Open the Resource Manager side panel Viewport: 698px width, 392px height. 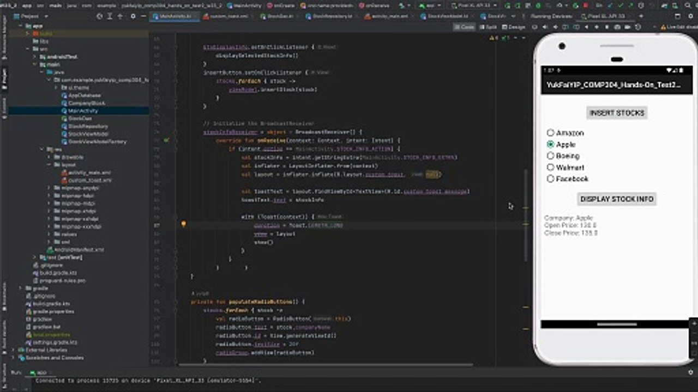click(x=4, y=38)
